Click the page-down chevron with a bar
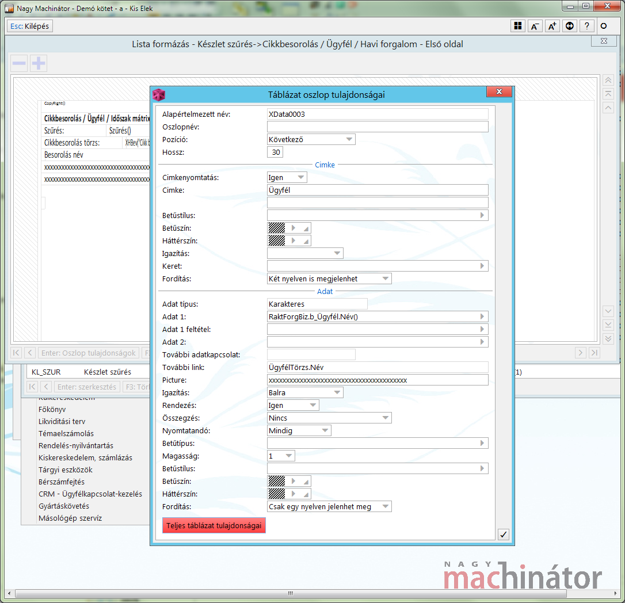 [x=608, y=325]
